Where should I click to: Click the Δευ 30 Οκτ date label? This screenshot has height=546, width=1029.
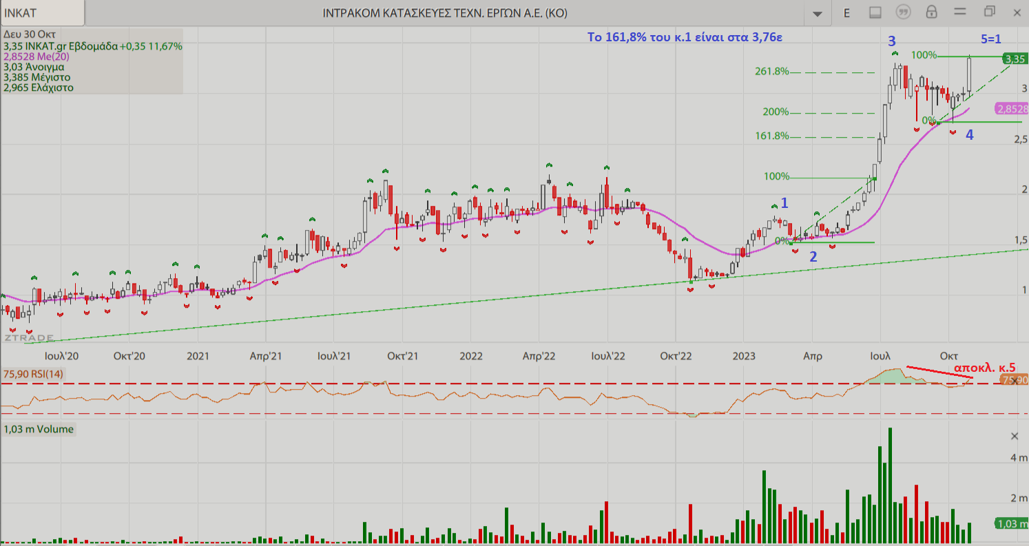coord(30,34)
